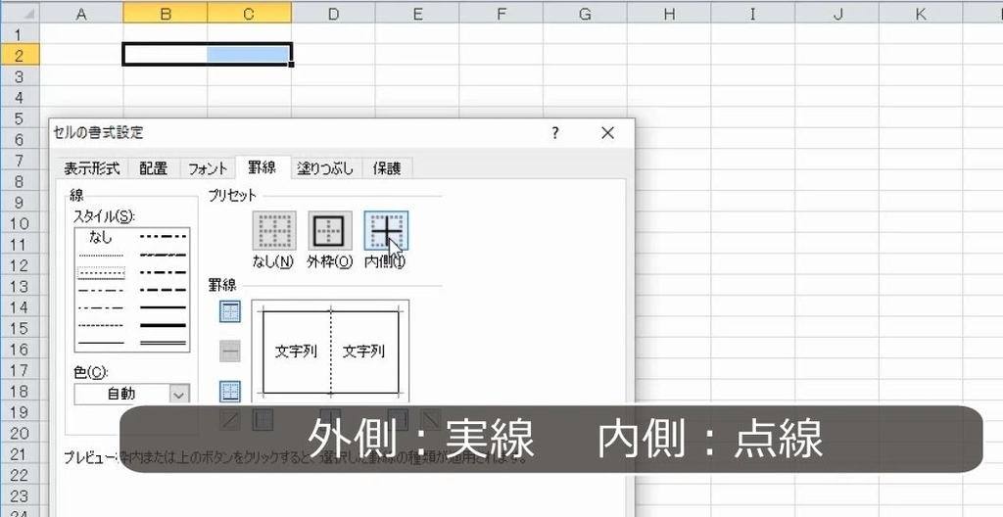Select column F header

501,14
